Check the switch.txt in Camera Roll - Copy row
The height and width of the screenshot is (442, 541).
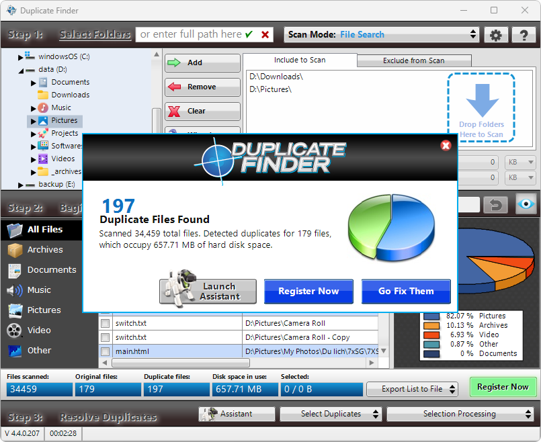click(x=106, y=337)
